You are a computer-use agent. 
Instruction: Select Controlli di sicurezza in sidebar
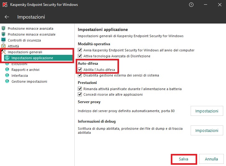[x=24, y=40]
